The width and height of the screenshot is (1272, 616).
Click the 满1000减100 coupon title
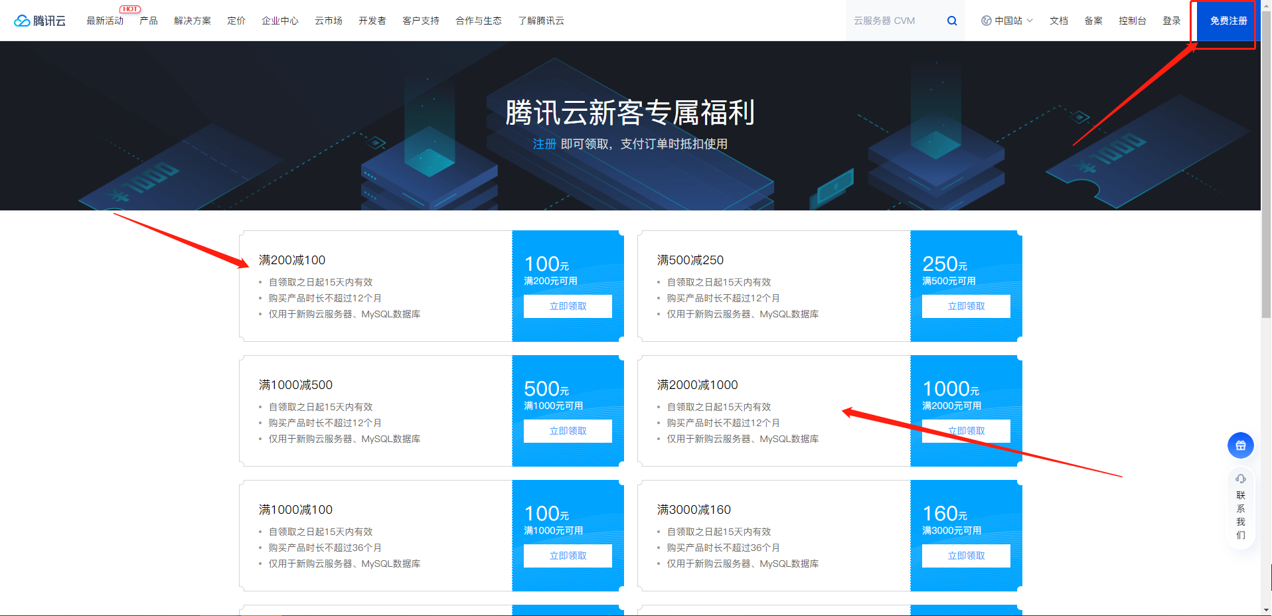click(295, 510)
